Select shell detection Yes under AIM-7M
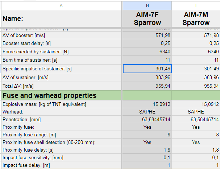220x169 pixels. coord(196,142)
